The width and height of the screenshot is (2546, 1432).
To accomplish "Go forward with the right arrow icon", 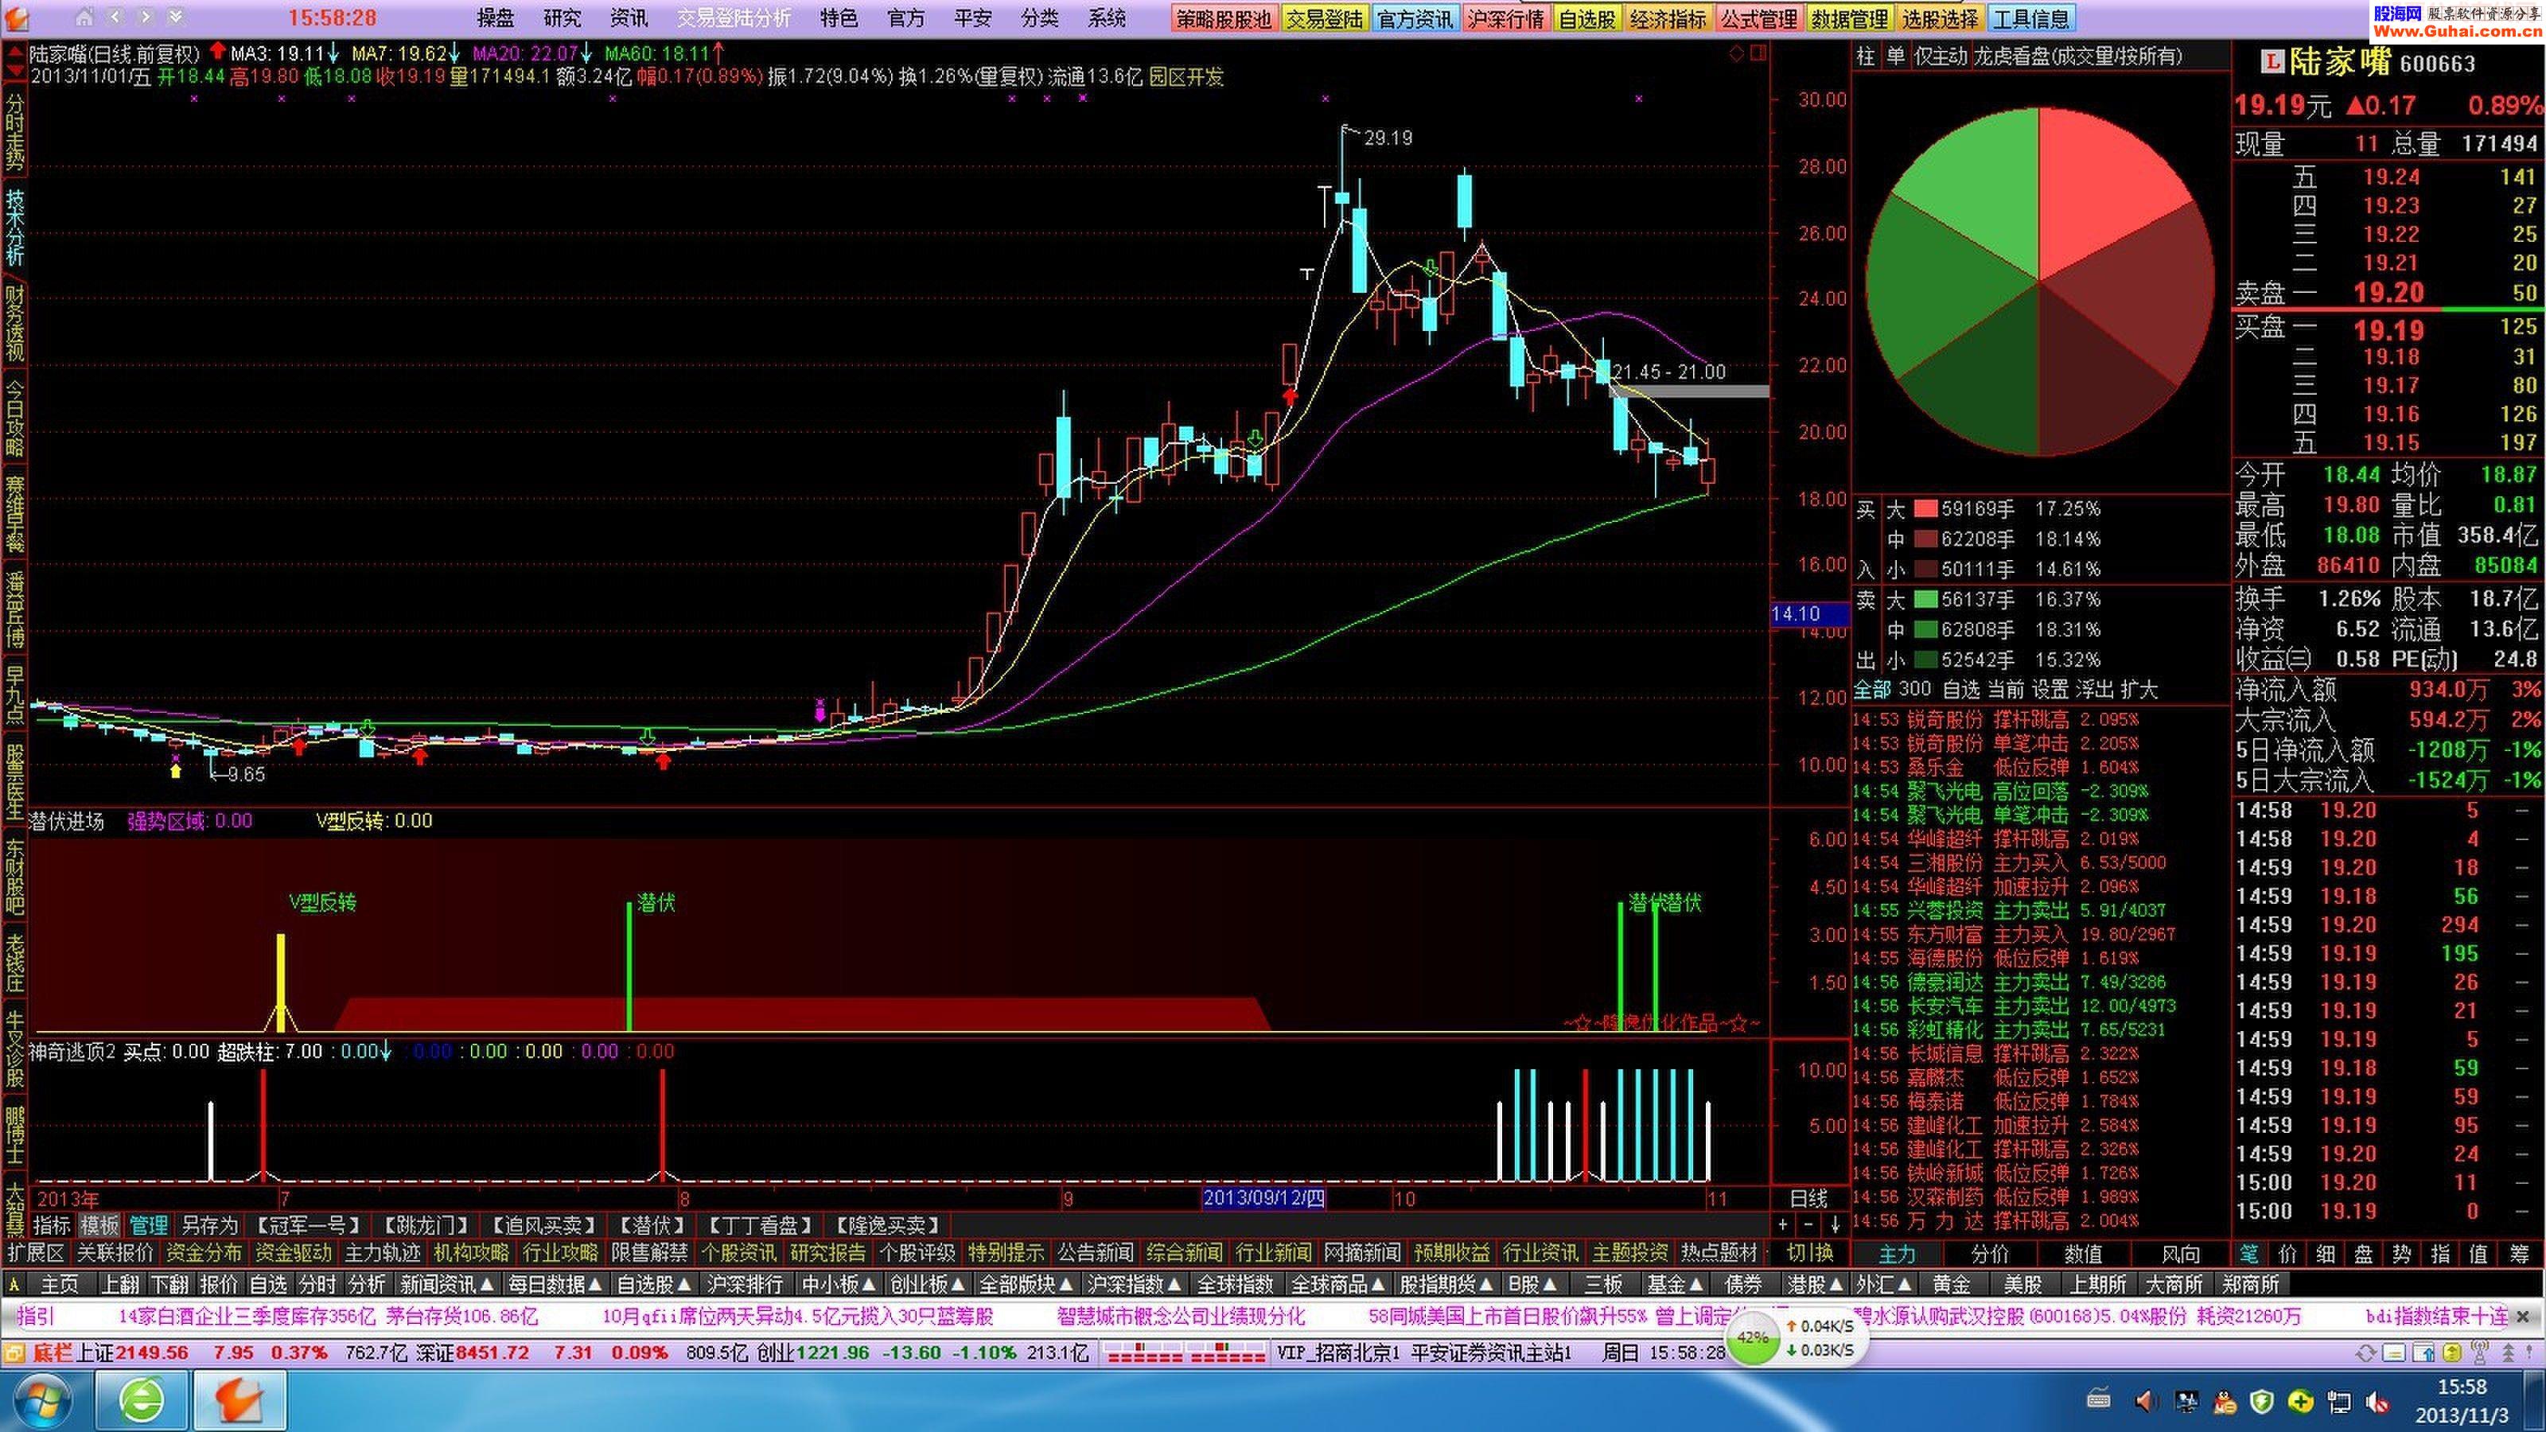I will (x=146, y=17).
